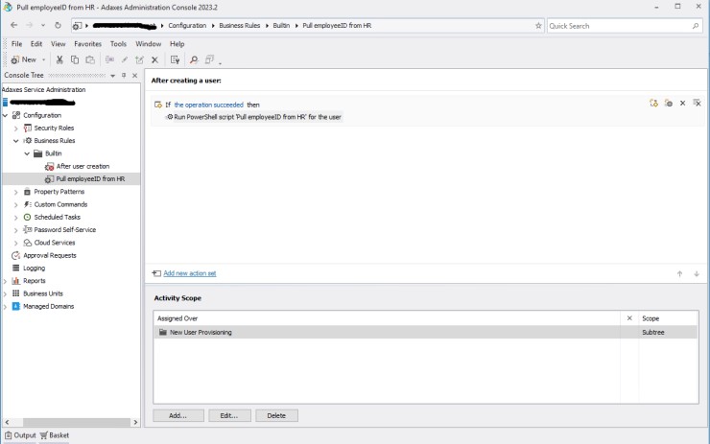Click the Add... button under Activity Scope
The height and width of the screenshot is (444, 710).
tap(177, 415)
